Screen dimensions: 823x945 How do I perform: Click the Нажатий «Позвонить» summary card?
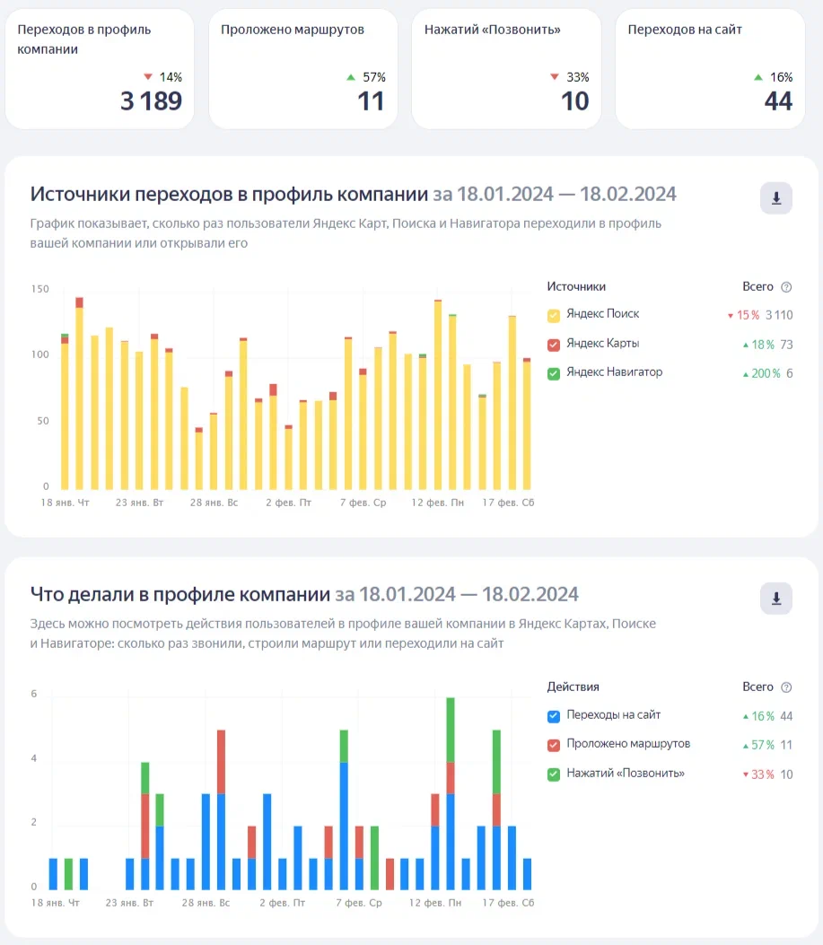506,69
